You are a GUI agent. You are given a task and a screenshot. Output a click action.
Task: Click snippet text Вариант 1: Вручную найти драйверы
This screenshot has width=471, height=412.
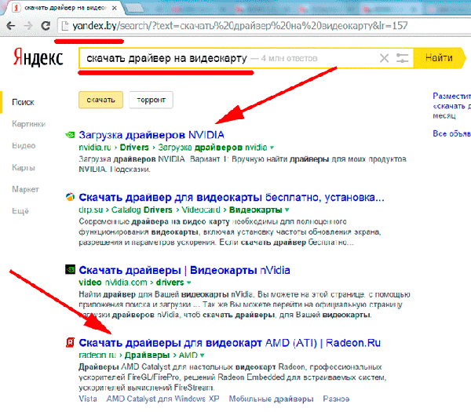[259, 159]
